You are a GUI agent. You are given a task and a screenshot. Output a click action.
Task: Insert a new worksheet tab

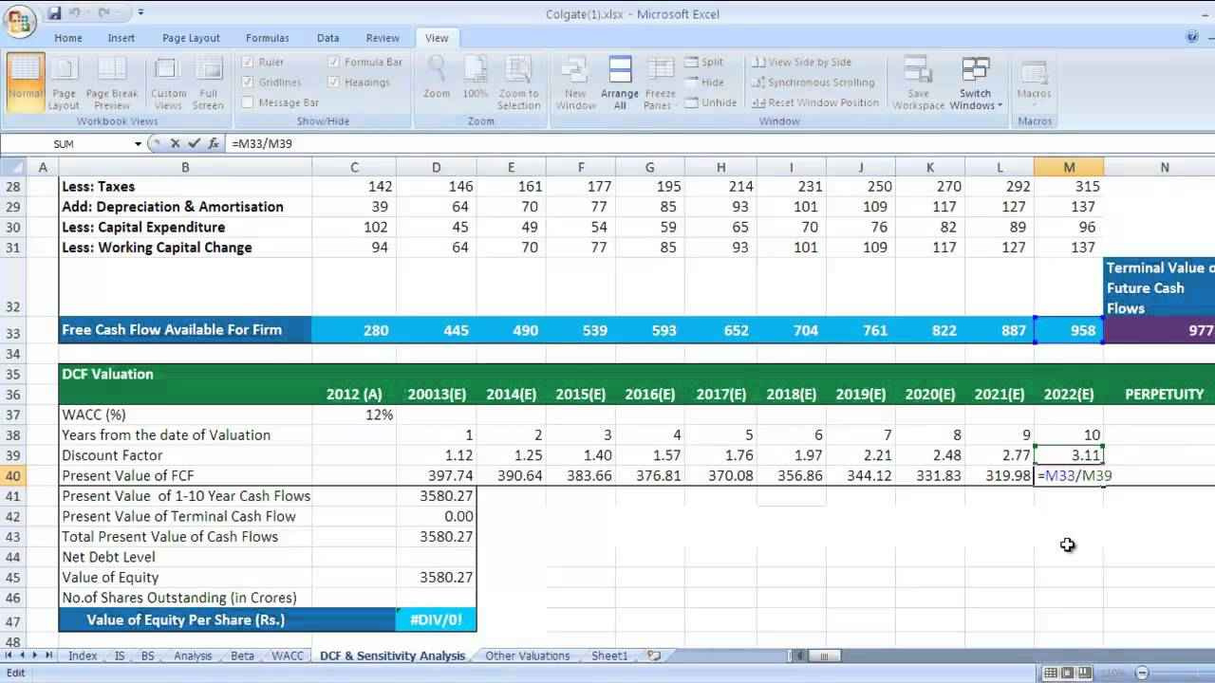pyautogui.click(x=653, y=655)
